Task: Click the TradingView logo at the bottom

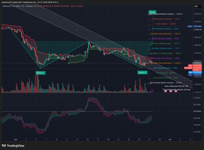Action: pyautogui.click(x=13, y=146)
